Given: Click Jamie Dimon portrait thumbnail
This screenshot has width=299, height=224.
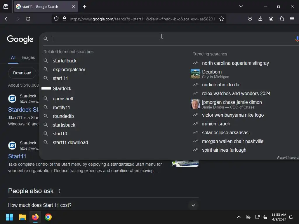Looking at the screenshot, I should (x=195, y=104).
